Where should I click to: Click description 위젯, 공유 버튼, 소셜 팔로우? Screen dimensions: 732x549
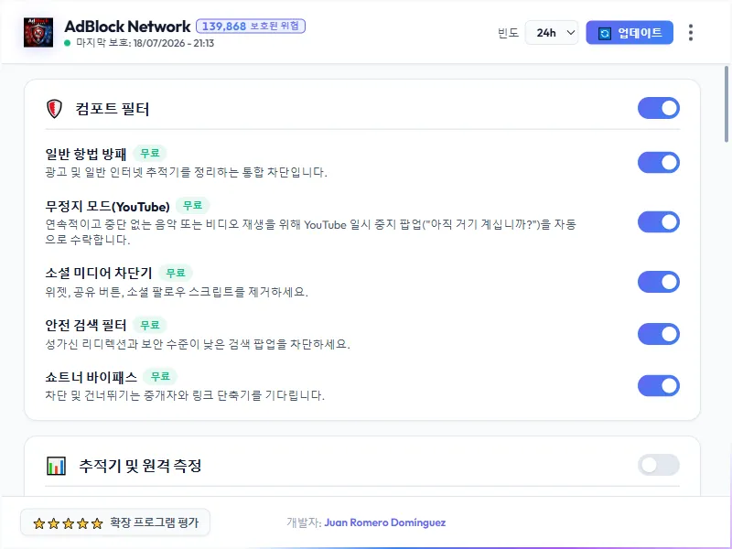point(177,292)
